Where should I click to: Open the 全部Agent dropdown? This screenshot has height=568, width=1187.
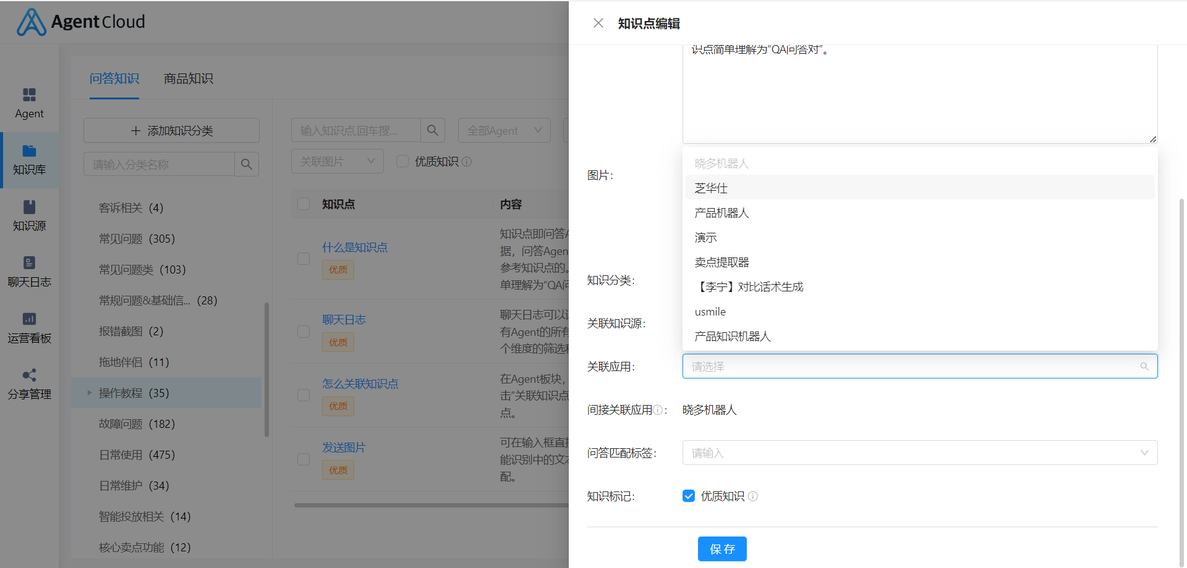point(504,130)
